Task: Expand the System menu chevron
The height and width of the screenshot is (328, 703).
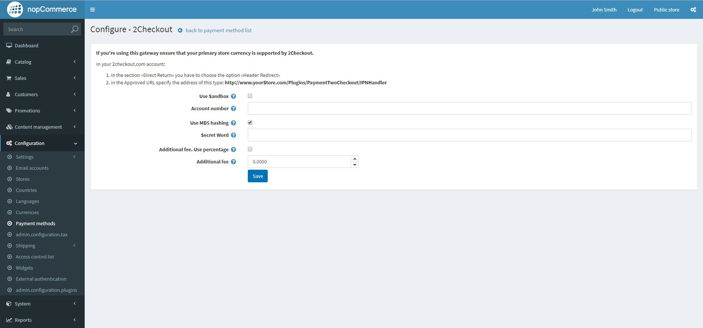Action: pyautogui.click(x=75, y=304)
